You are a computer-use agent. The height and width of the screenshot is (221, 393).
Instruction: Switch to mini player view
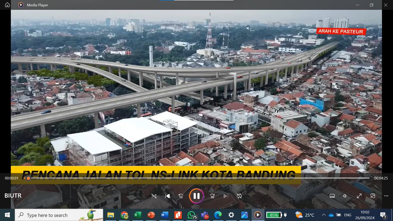(372, 196)
